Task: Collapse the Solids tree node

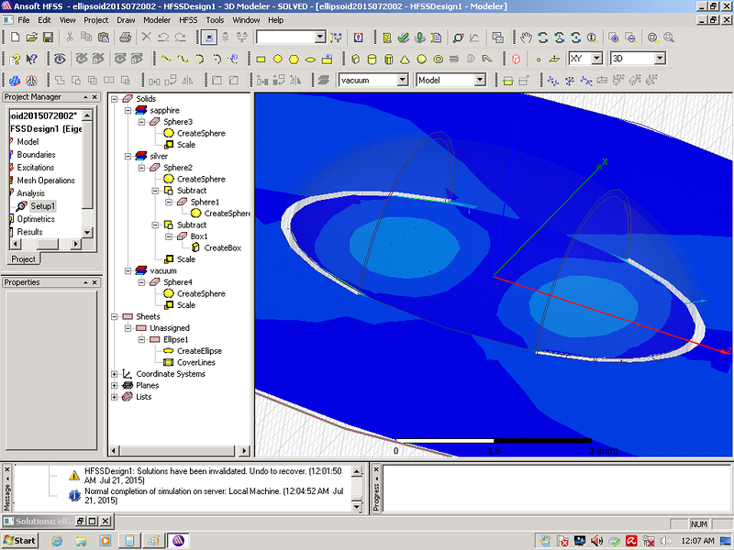Action: tap(115, 99)
